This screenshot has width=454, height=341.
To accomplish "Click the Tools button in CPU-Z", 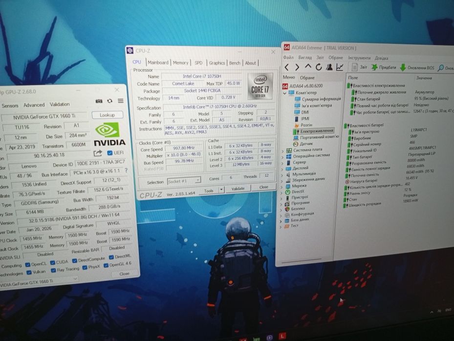I will 209,191.
